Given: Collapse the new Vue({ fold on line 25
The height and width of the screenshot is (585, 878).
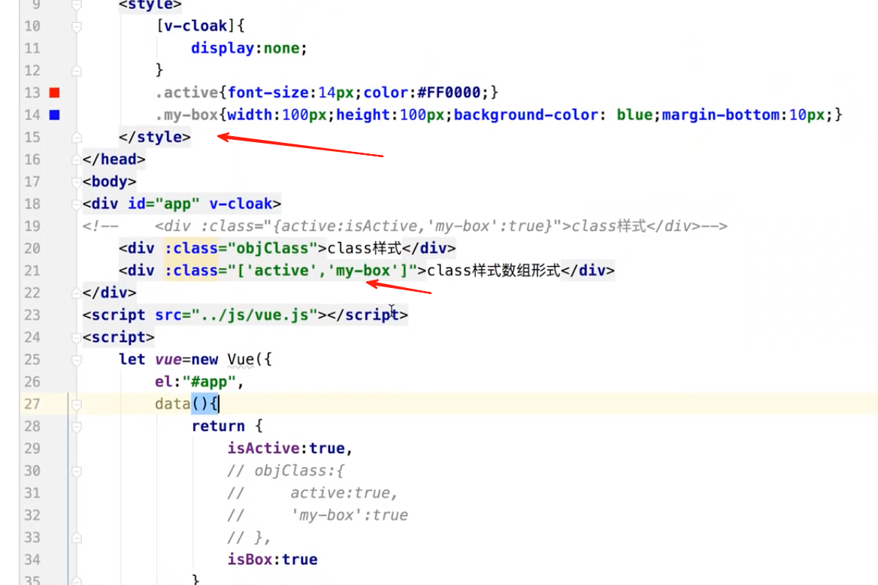Looking at the screenshot, I should tap(77, 359).
